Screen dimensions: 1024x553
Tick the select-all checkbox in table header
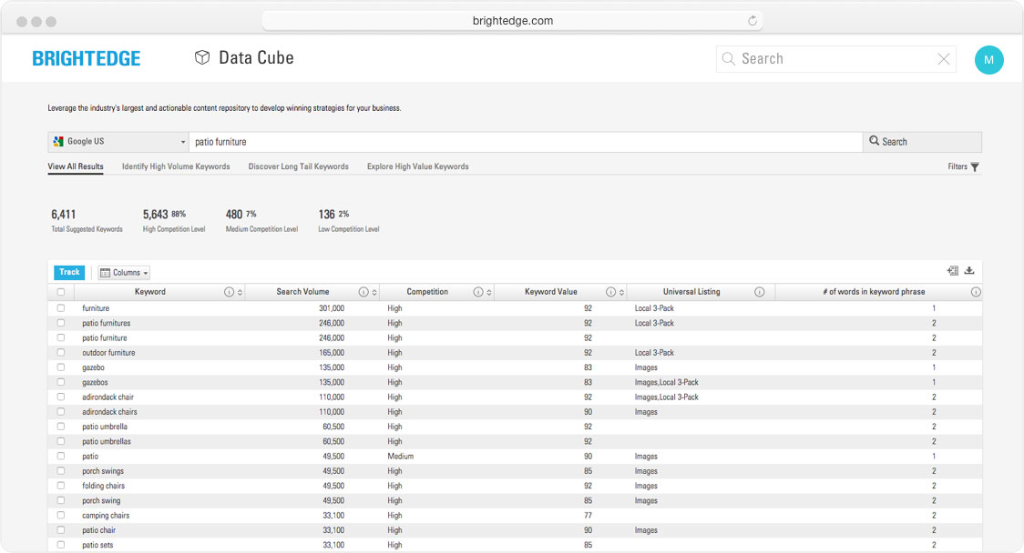pos(61,292)
